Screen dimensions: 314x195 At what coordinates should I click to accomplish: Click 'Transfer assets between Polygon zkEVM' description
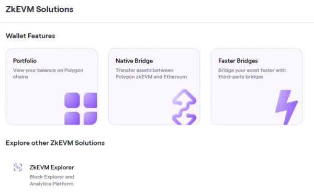pos(151,74)
